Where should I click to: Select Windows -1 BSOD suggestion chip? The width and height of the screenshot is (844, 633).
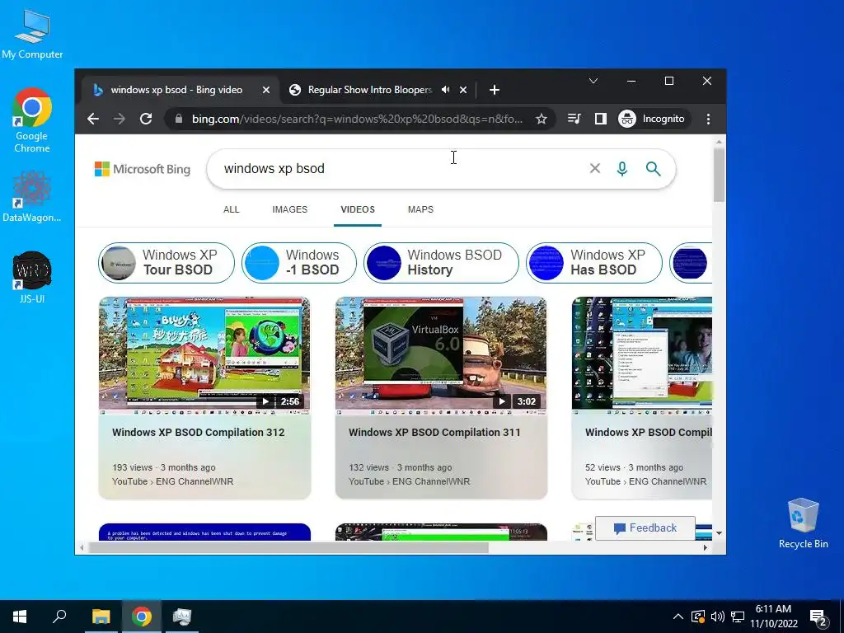click(298, 263)
